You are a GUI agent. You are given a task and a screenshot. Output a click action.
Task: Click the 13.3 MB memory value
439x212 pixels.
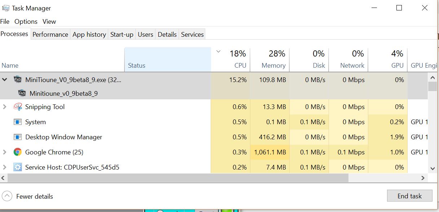275,107
